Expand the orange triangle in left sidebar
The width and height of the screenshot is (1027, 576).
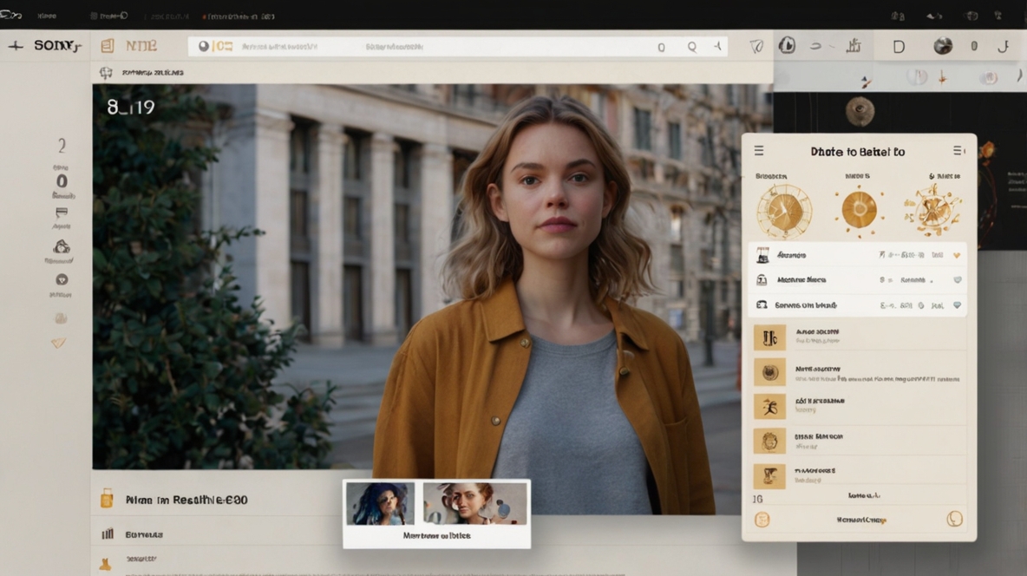tap(58, 343)
